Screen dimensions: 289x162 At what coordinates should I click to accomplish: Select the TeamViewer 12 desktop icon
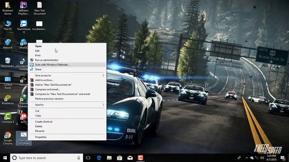click(23, 27)
